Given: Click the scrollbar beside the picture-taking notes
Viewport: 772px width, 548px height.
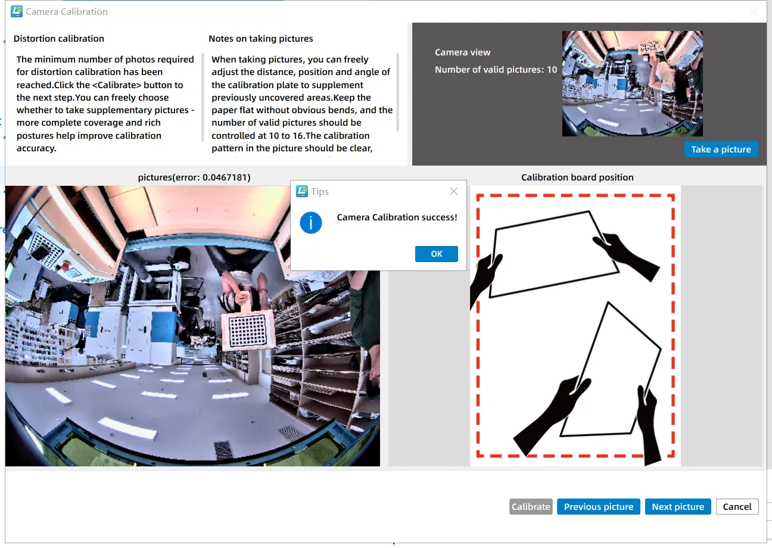Looking at the screenshot, I should pos(397,92).
